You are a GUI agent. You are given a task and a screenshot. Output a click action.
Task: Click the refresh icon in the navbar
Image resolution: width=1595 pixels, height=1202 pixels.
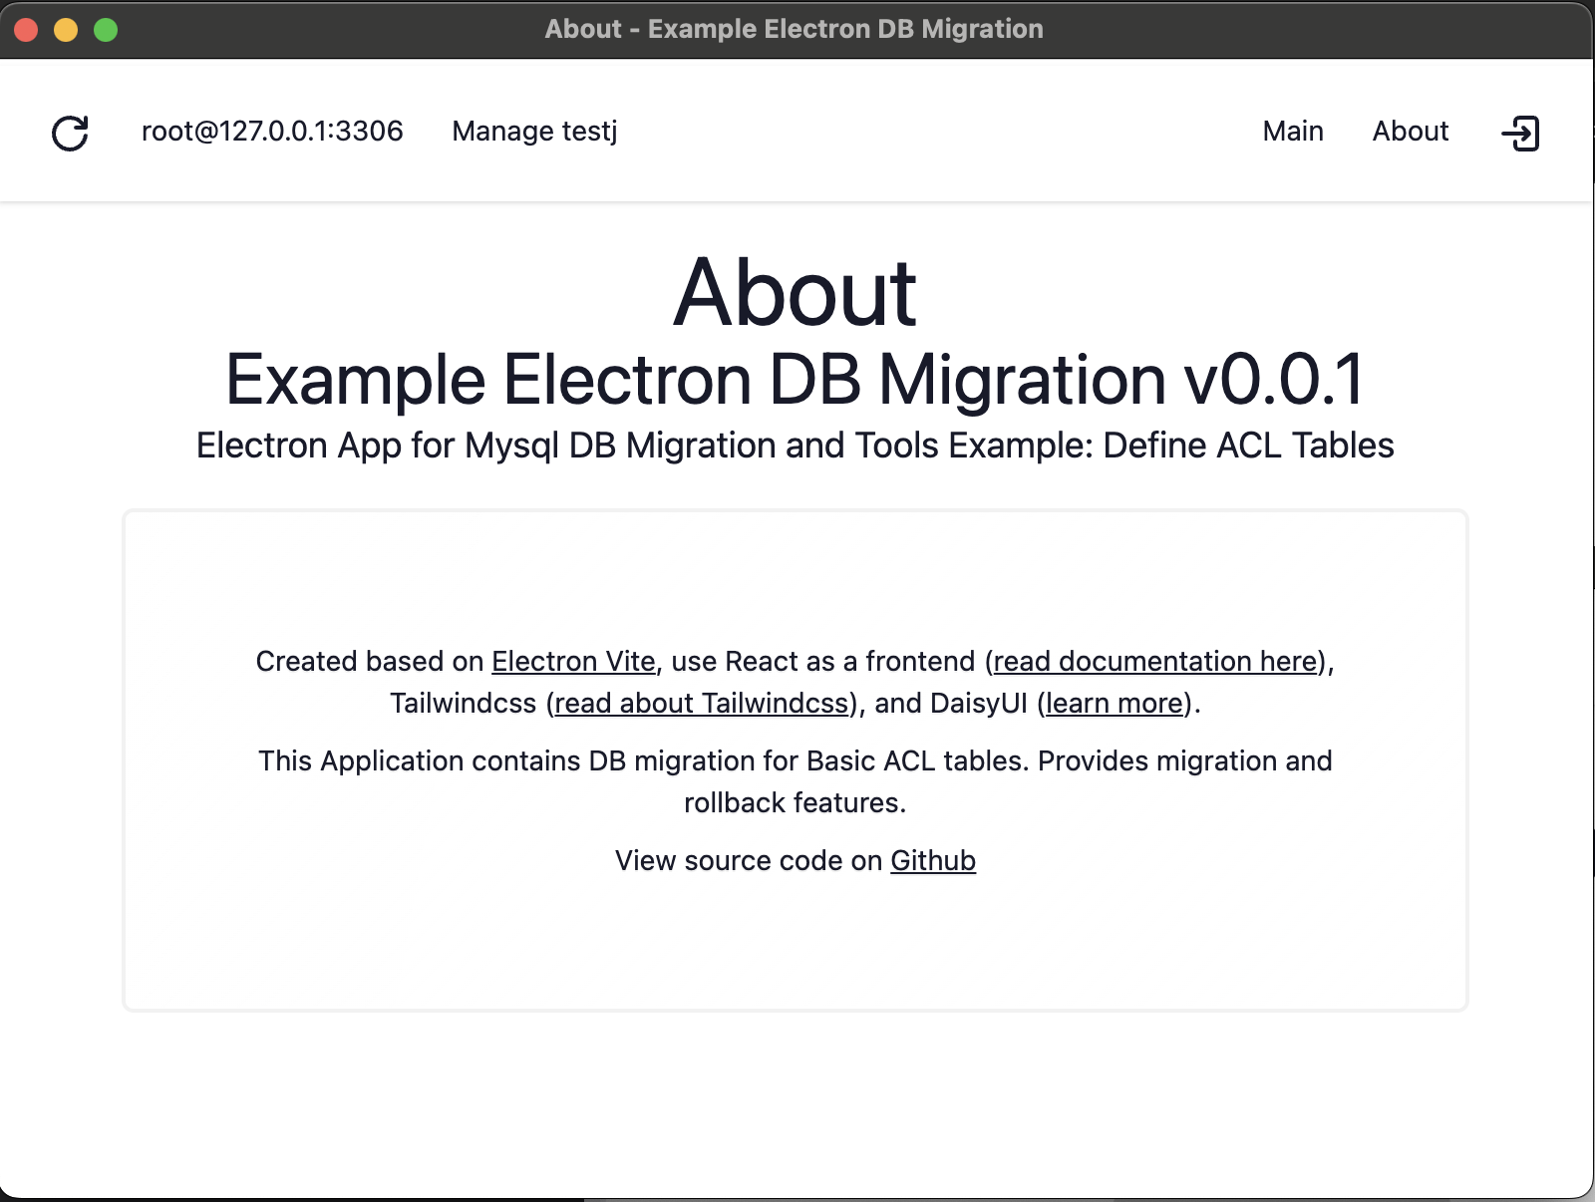pos(70,133)
